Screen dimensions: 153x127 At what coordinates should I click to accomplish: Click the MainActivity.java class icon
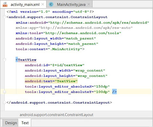[51, 4]
